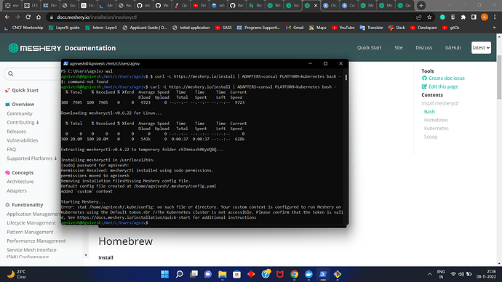Screen dimensions: 502x282
Task: Click the Create doc issue GitHub icon
Action: coord(425,78)
